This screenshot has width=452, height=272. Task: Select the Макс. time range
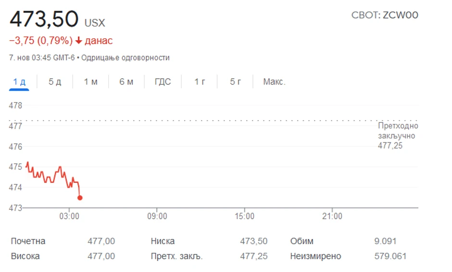[x=274, y=82]
